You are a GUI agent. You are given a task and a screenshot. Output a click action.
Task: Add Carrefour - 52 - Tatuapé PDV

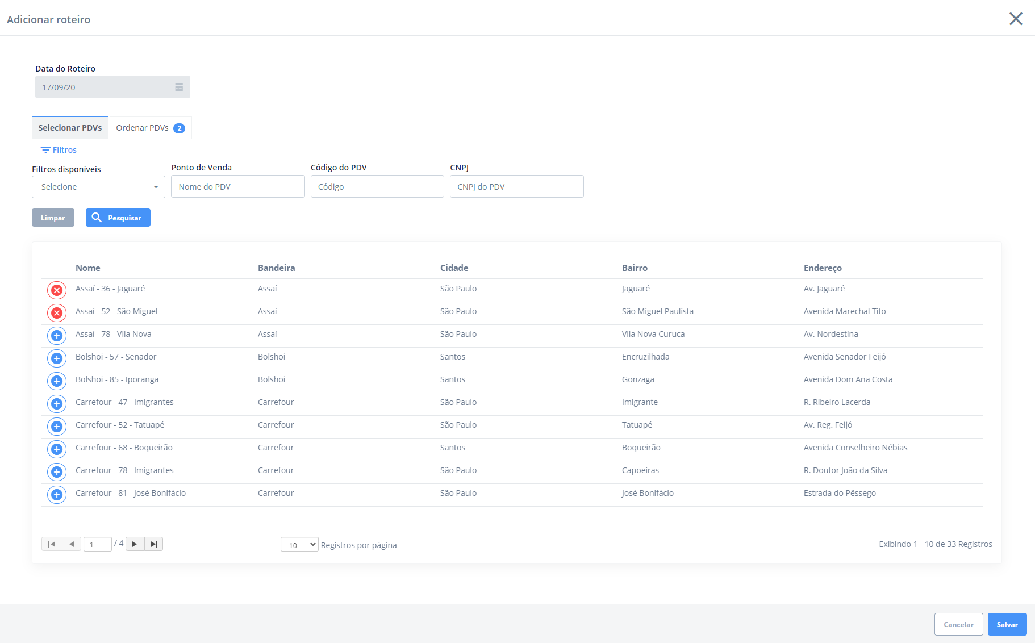click(57, 427)
